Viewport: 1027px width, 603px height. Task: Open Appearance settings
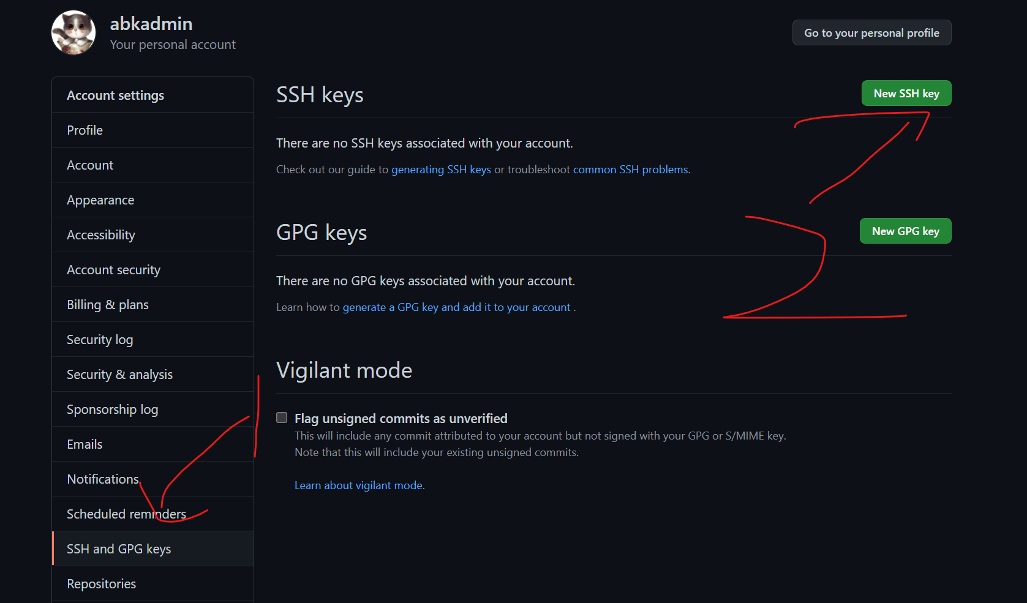point(153,200)
